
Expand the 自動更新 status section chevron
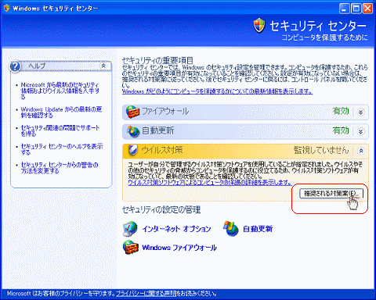pyautogui.click(x=360, y=131)
